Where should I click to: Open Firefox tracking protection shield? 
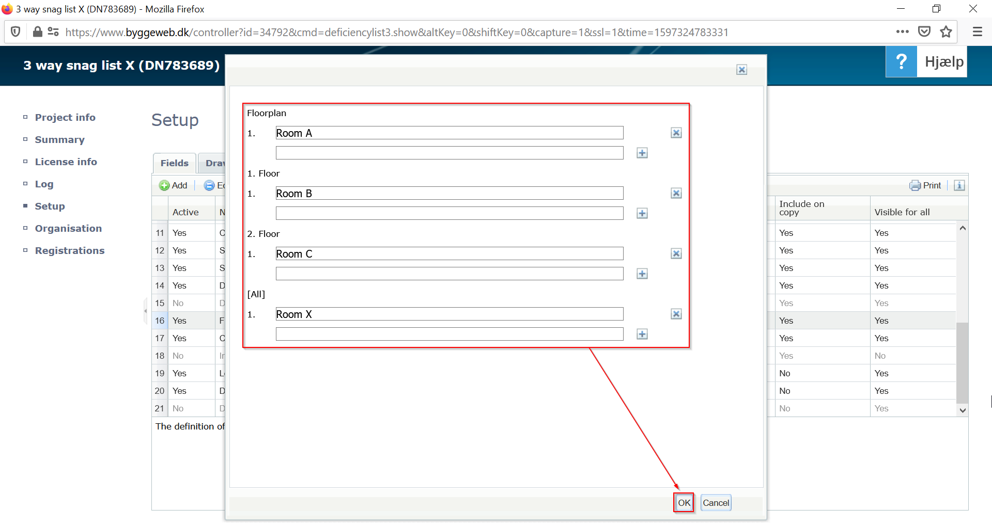click(16, 32)
